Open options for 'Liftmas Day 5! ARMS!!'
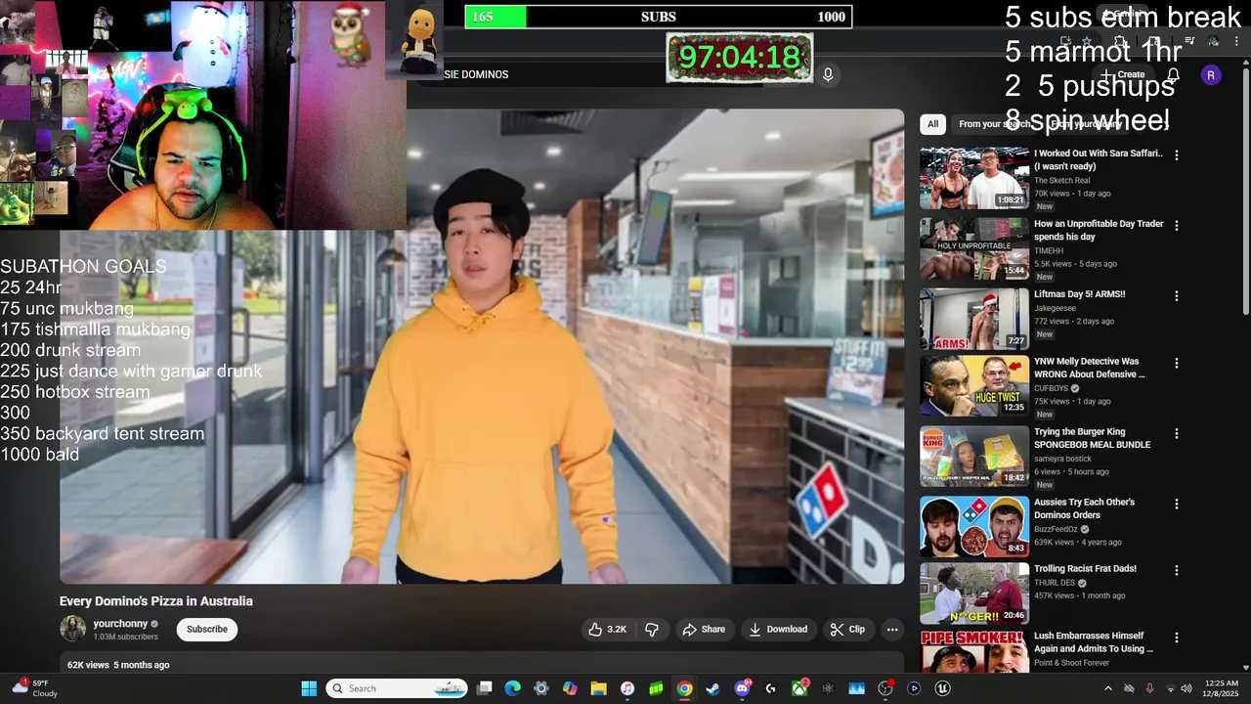The width and height of the screenshot is (1251, 704). click(x=1177, y=295)
